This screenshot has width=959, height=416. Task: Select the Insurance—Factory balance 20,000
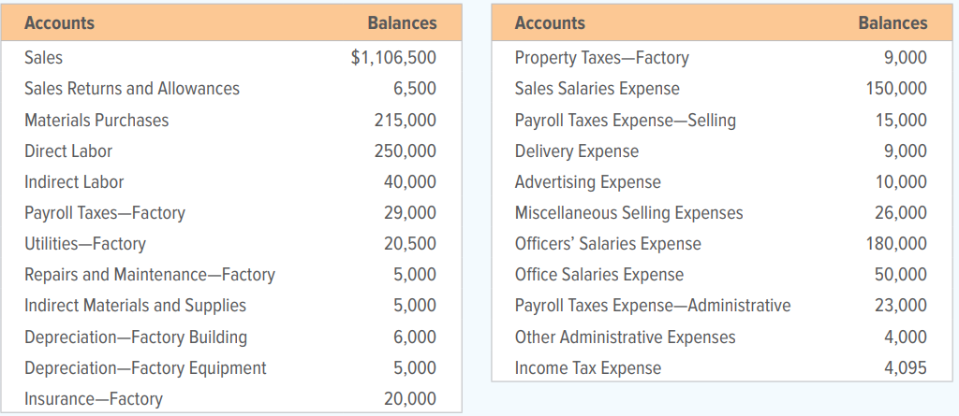coord(410,399)
